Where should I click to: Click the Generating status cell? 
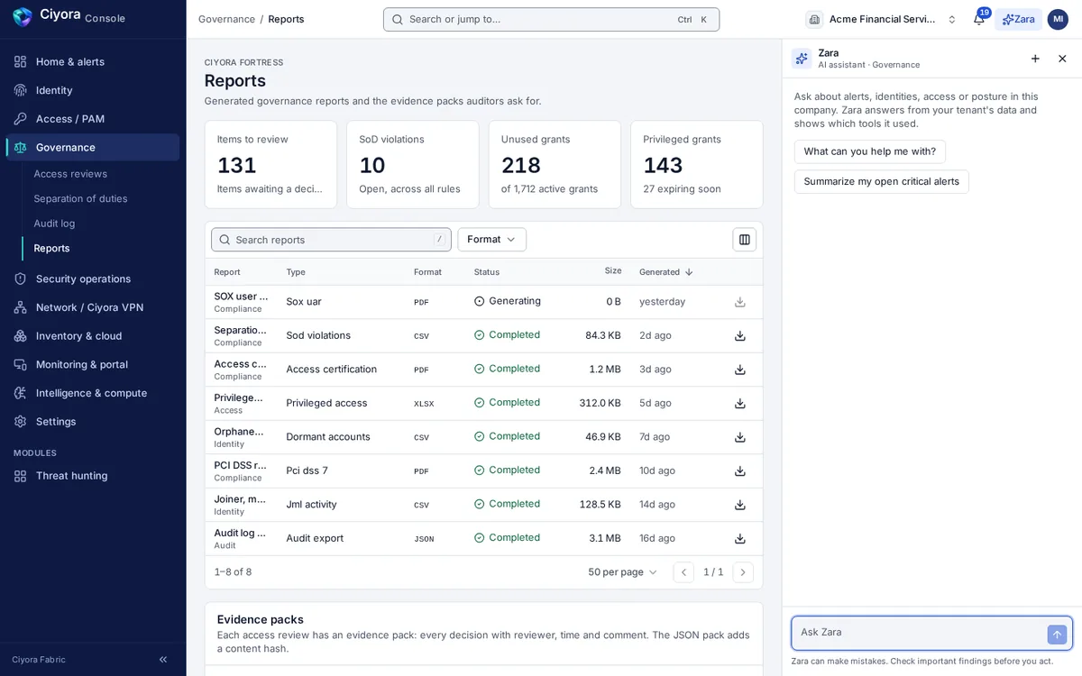click(508, 301)
